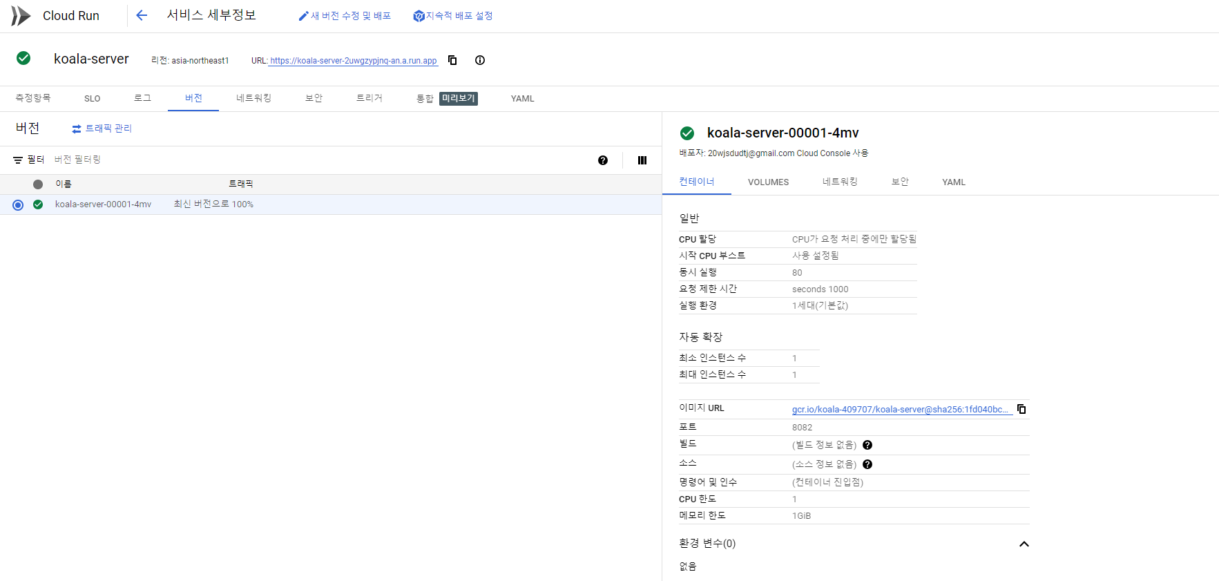Click the 1세대(기본값) execution environment value
1219x581 pixels.
pos(820,305)
